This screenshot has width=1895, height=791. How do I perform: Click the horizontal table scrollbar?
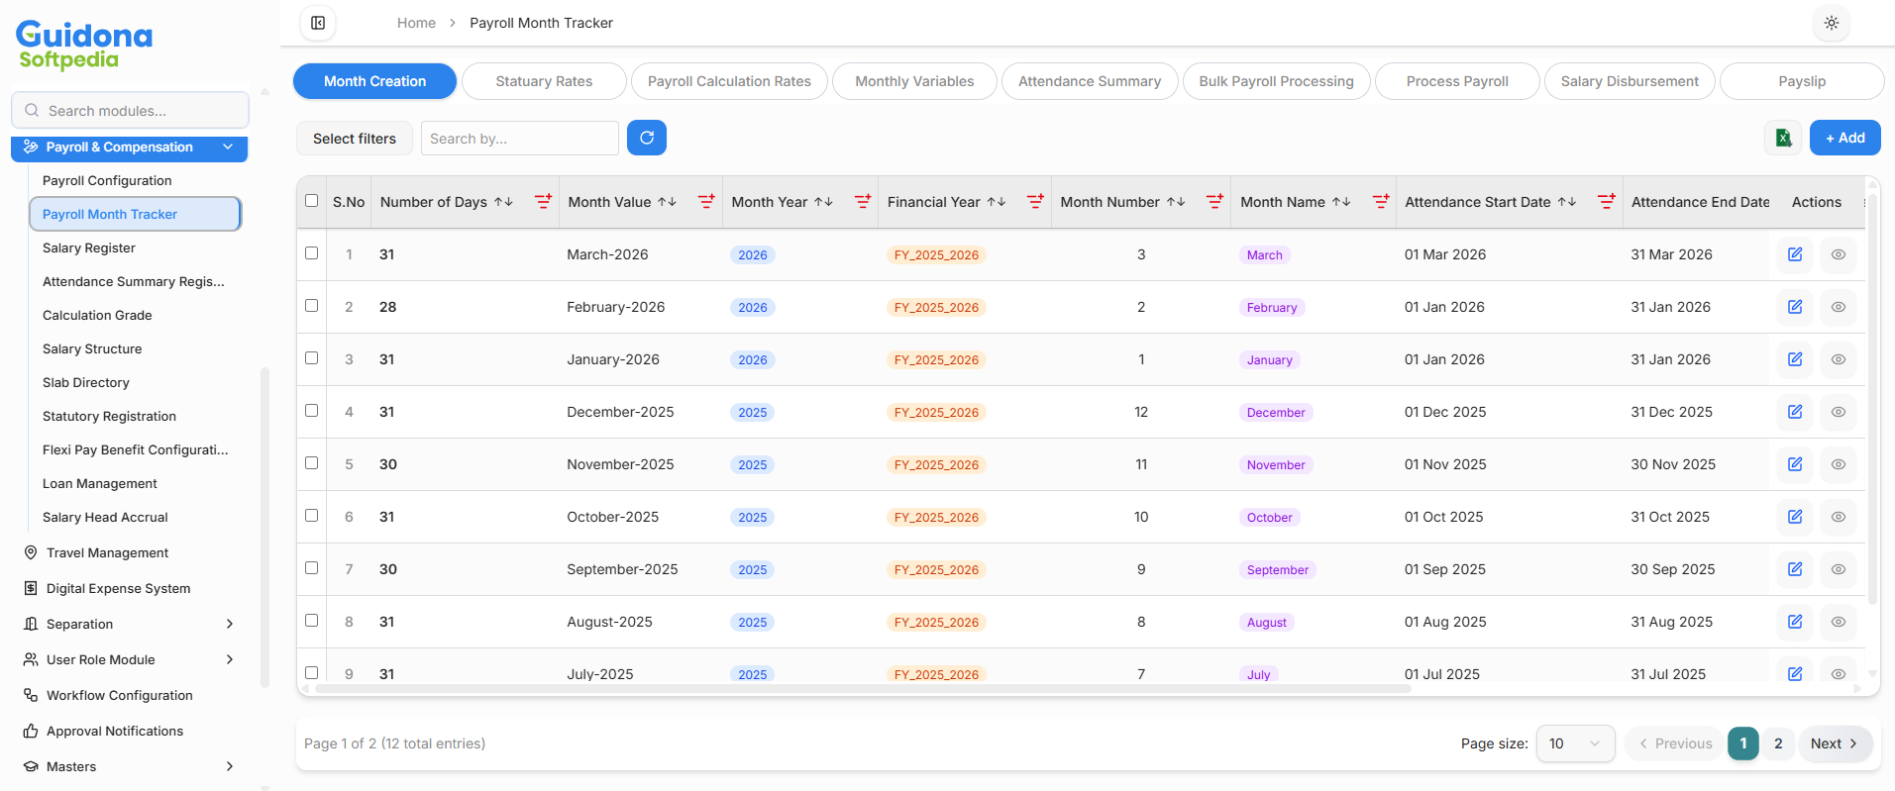point(862,688)
